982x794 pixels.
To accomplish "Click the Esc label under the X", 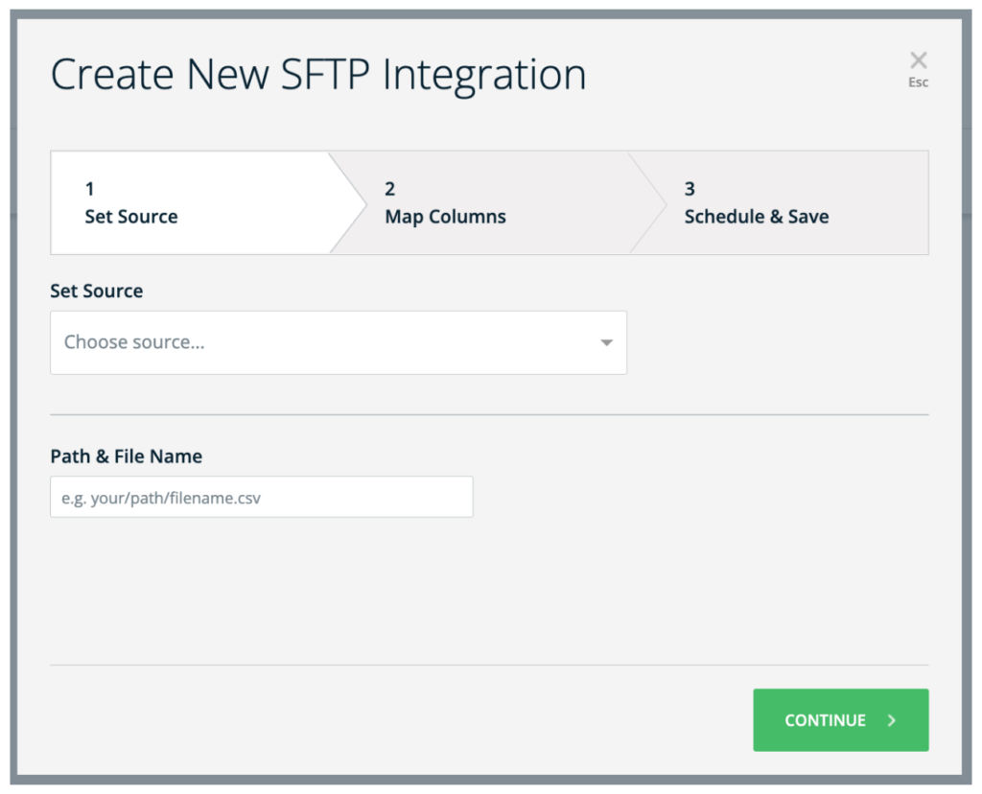I will [x=918, y=82].
